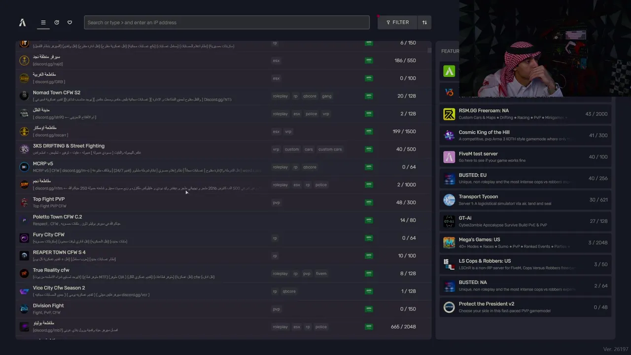Viewport: 631px width, 355px height.
Task: Click the MCRP v5 server icon
Action: click(x=24, y=167)
